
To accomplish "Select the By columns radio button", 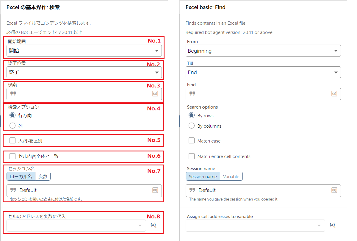I will tap(192, 126).
